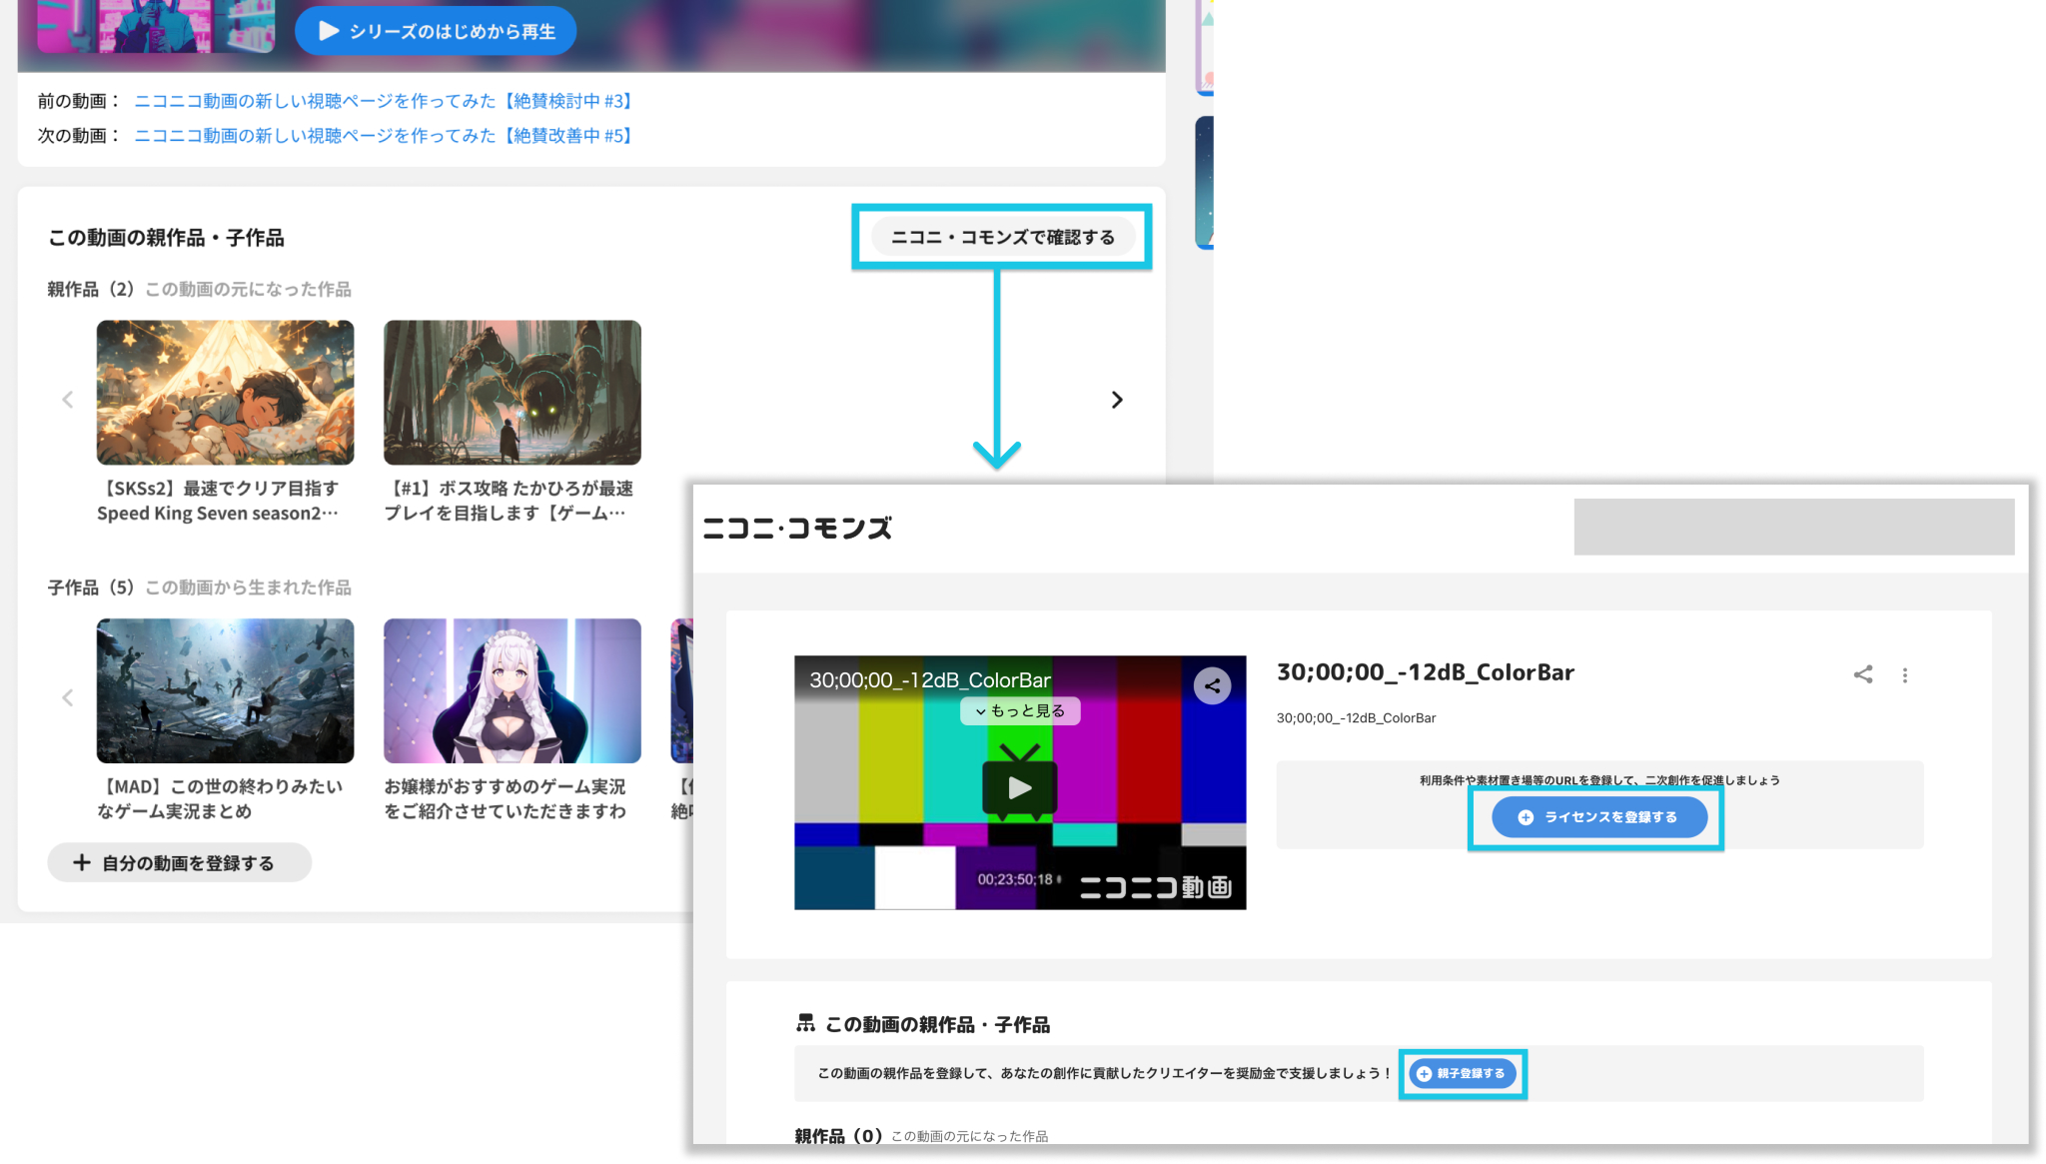Screen dimensions: 2046x1164
Task: Click the '親作品（0）' label in Niconi Commons
Action: [838, 1136]
